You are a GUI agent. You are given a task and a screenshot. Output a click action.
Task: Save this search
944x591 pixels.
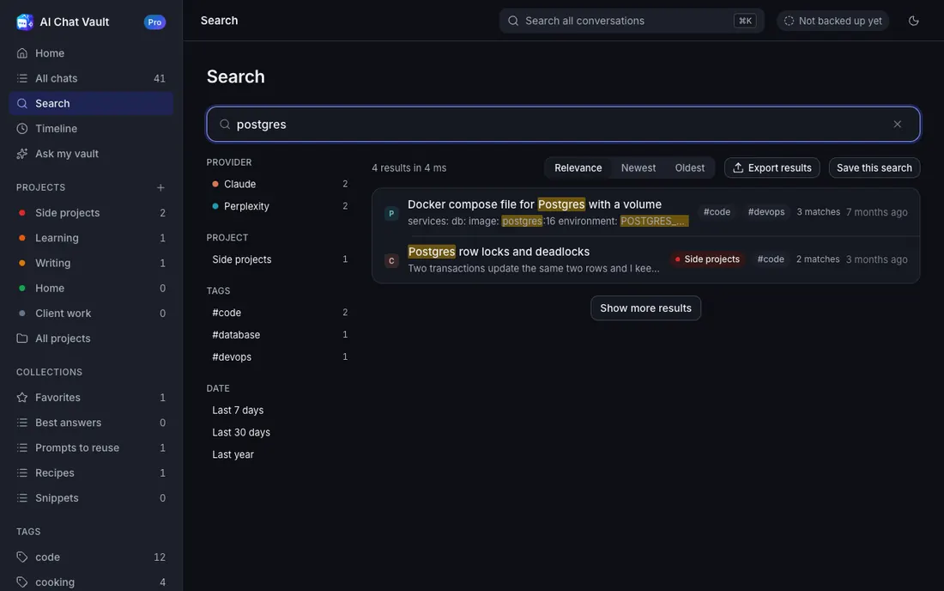pyautogui.click(x=874, y=168)
